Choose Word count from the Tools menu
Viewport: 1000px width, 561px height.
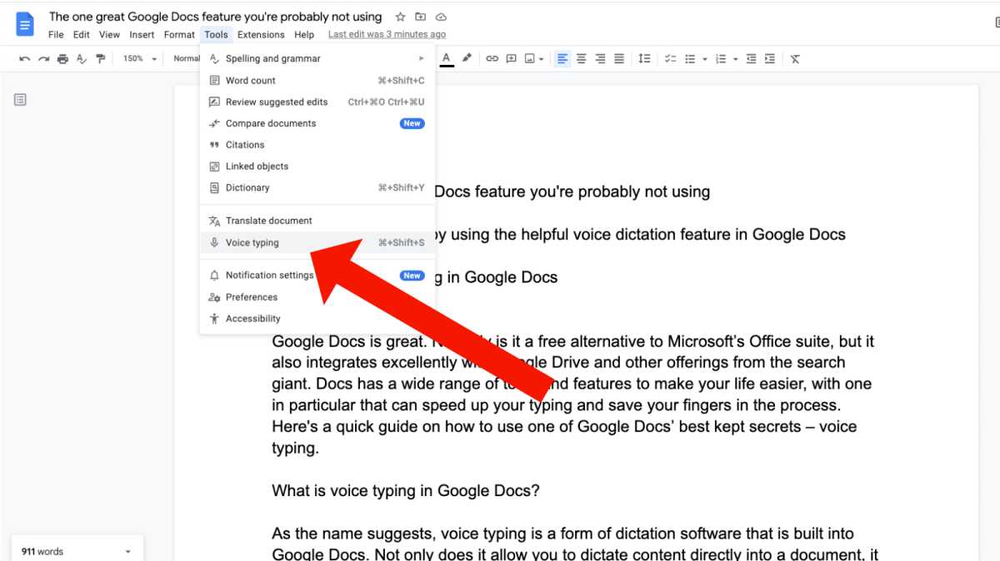pos(317,81)
